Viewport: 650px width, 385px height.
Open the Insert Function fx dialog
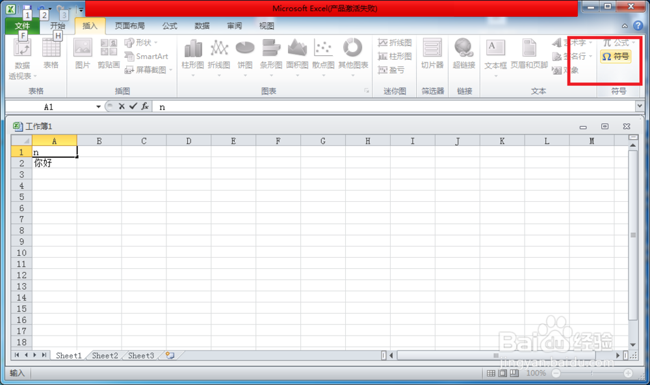145,106
